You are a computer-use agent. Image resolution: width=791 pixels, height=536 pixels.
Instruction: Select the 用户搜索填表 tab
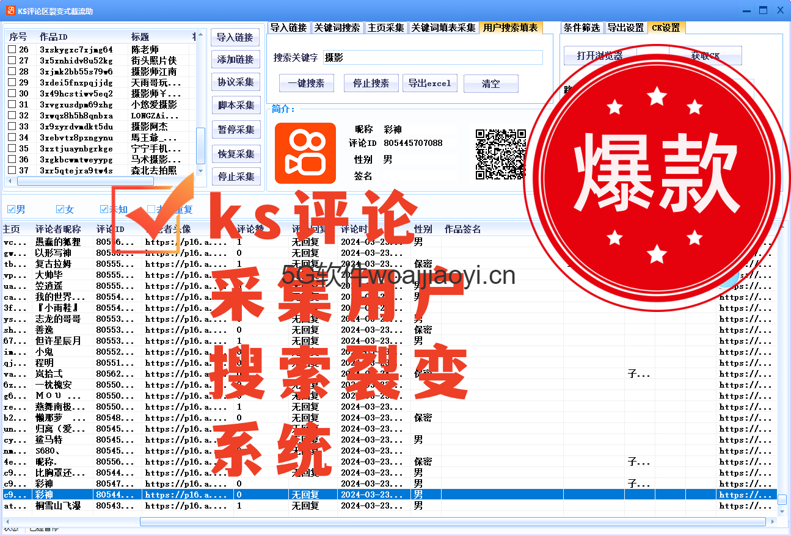[511, 27]
